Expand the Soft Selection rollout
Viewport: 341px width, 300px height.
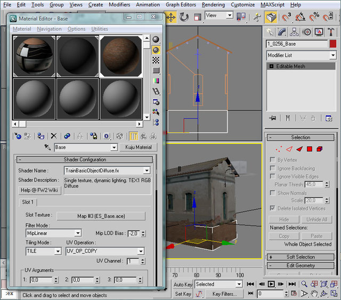[301, 257]
